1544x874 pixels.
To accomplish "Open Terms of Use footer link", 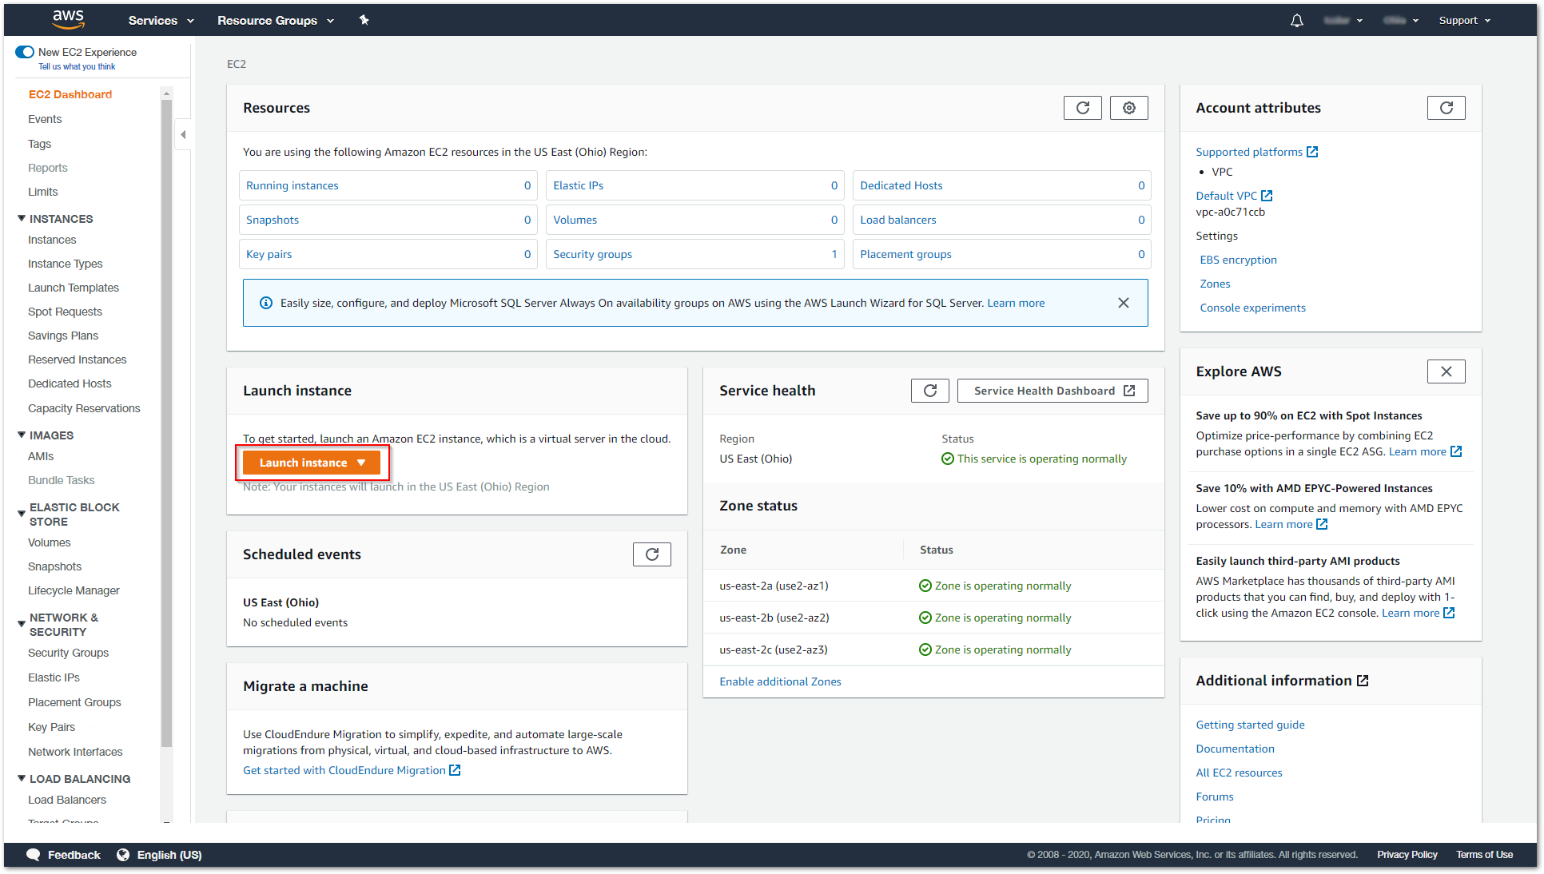I will tap(1484, 855).
